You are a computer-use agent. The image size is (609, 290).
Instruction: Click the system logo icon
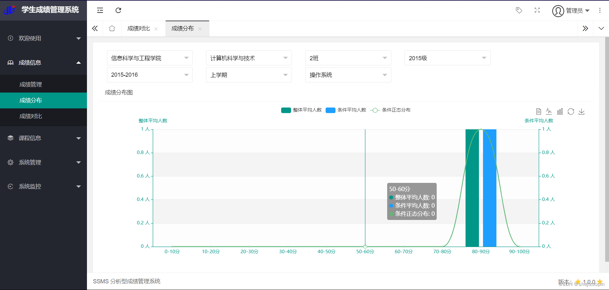tap(10, 10)
